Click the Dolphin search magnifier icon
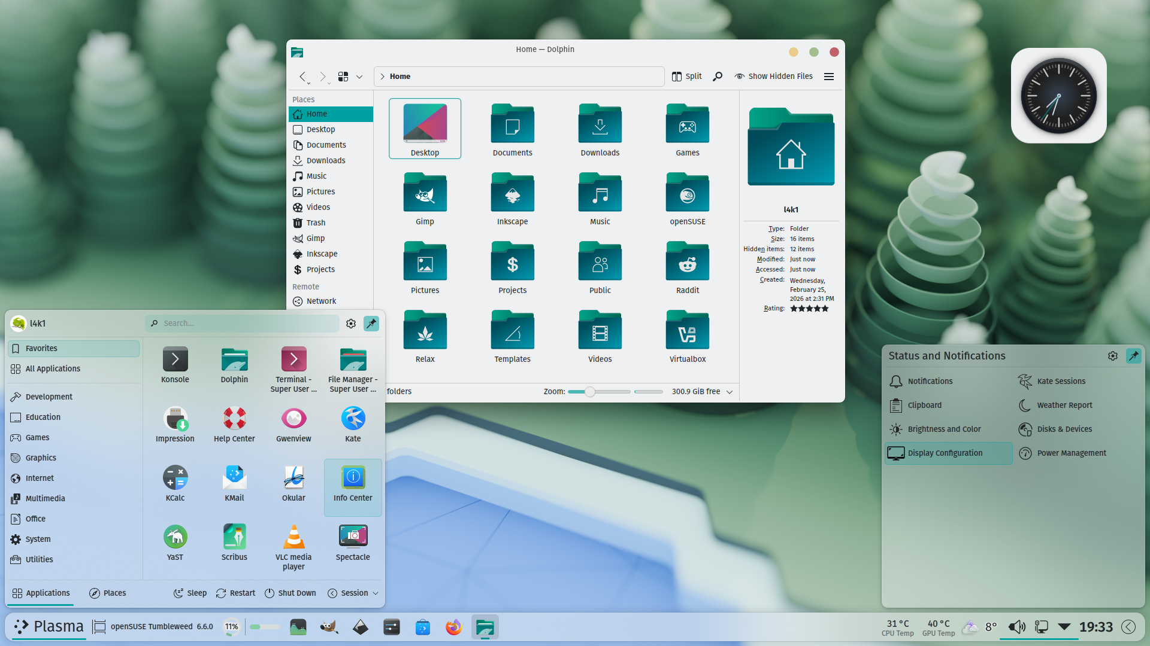 pos(718,77)
